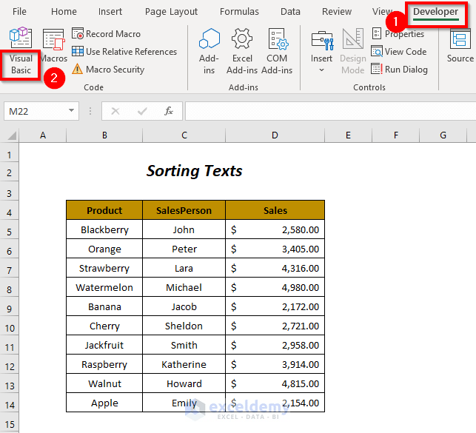Click the Select All corner triangle

(11, 135)
